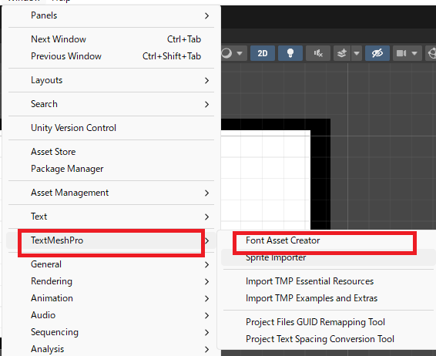The height and width of the screenshot is (356, 436).
Task: Open the Asset Store window
Action: pyautogui.click(x=111, y=152)
